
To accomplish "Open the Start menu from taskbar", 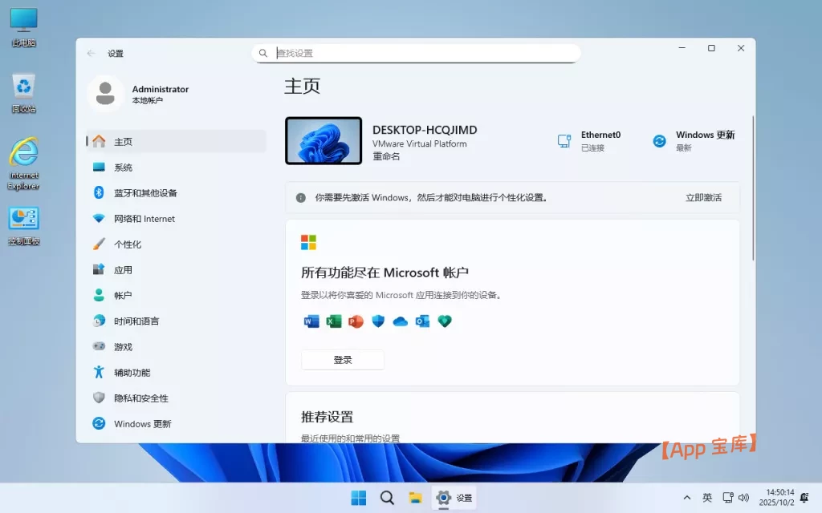I will (358, 498).
